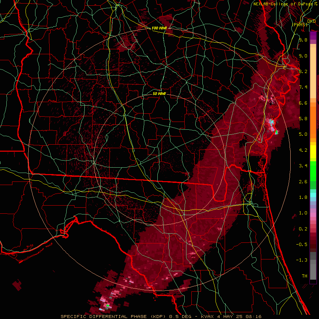Screen dimensions: 319x319
Task: Select the 9.0 value on the legend
Action: pyautogui.click(x=303, y=56)
